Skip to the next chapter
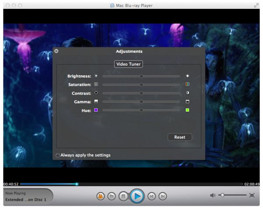This screenshot has width=263, height=208. (x=163, y=196)
